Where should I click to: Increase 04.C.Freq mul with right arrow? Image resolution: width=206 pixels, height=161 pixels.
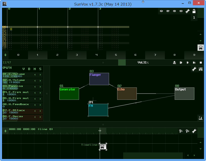[x=40, y=93]
